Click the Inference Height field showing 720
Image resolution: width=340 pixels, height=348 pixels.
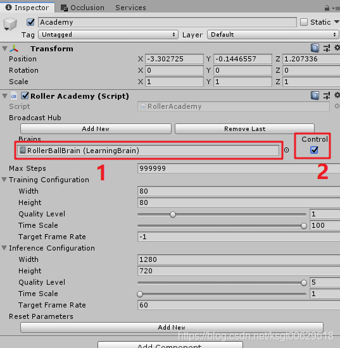pyautogui.click(x=239, y=271)
